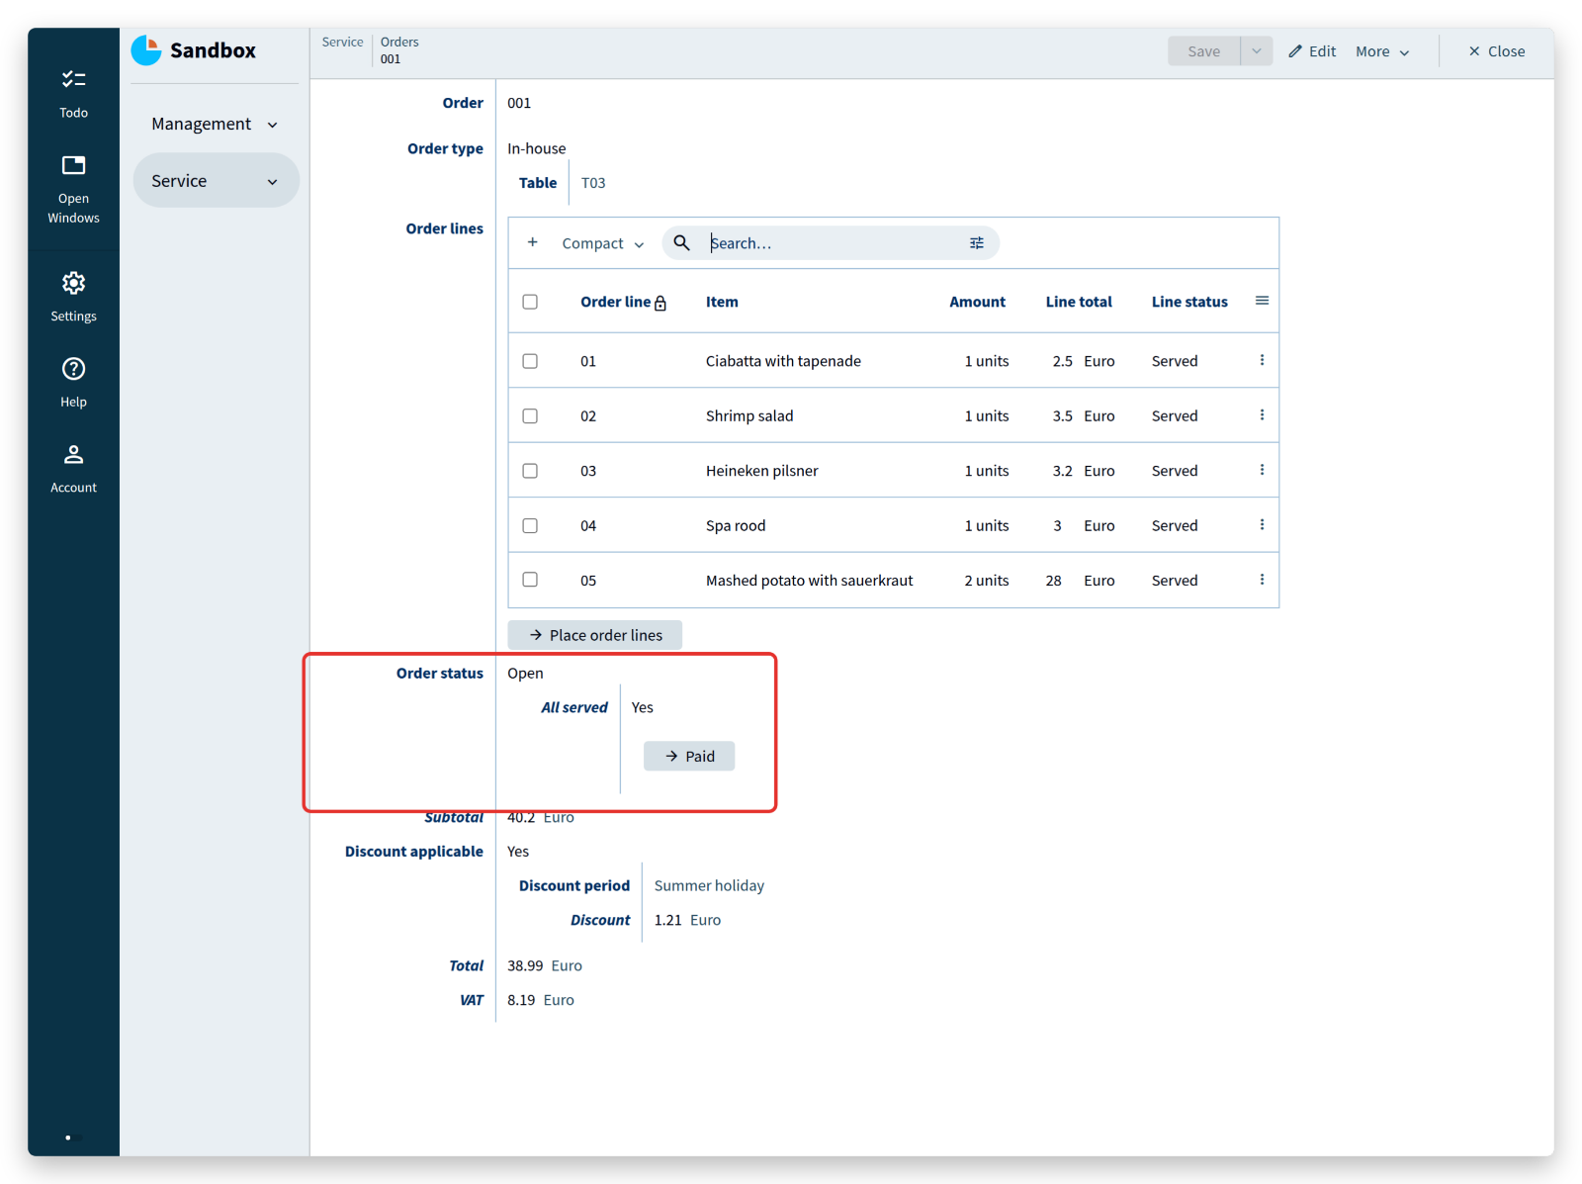The width and height of the screenshot is (1582, 1184).
Task: Open the Settings gear icon
Action: pos(73,284)
